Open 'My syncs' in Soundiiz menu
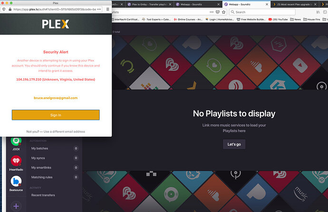 (38, 158)
